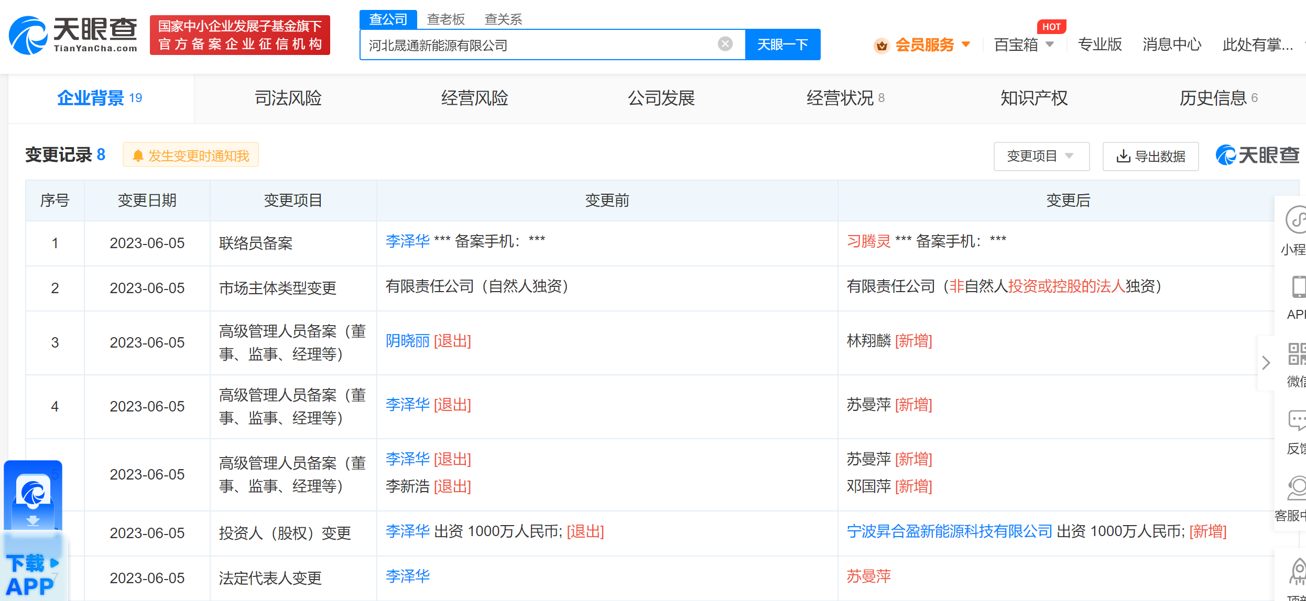
Task: Click the red official credit agency banner
Action: coord(240,35)
